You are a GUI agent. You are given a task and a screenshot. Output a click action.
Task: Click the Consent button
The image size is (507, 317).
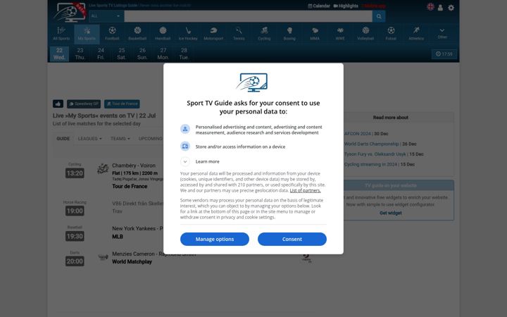pos(292,239)
